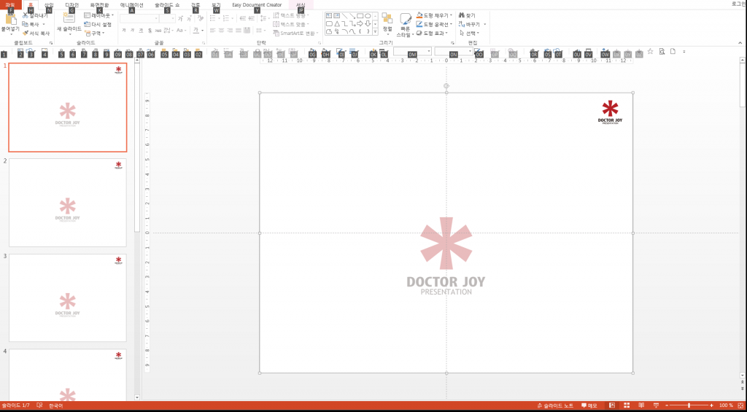Viewport: 747px width, 412px height.
Task: Open the Layout (레이아웃) dropdown
Action: click(x=99, y=15)
